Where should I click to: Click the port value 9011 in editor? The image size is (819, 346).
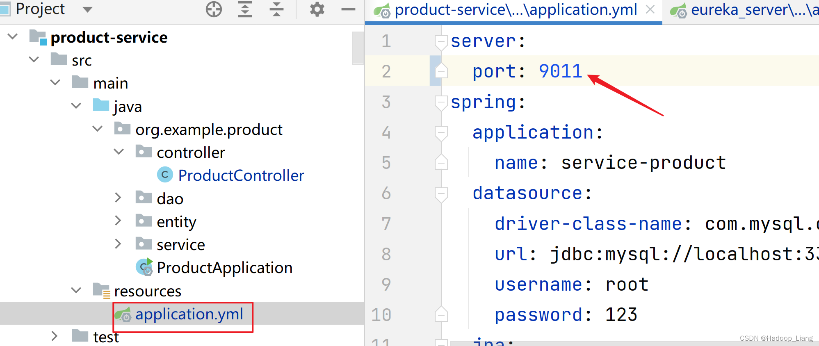click(x=560, y=71)
